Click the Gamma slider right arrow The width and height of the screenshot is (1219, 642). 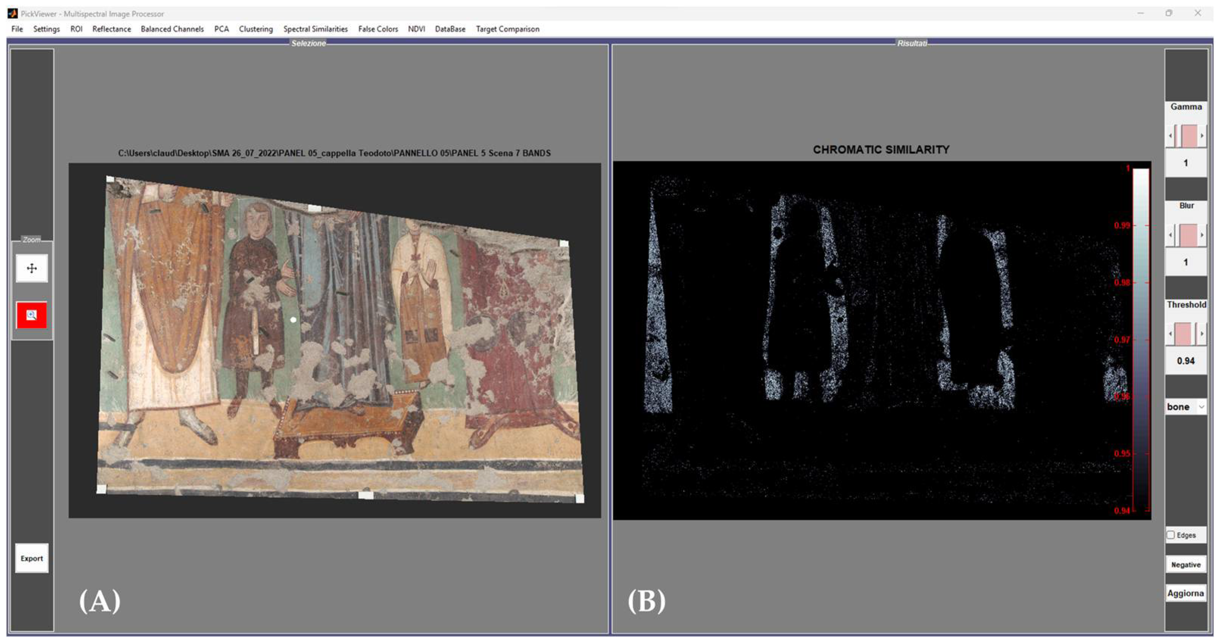1202,136
